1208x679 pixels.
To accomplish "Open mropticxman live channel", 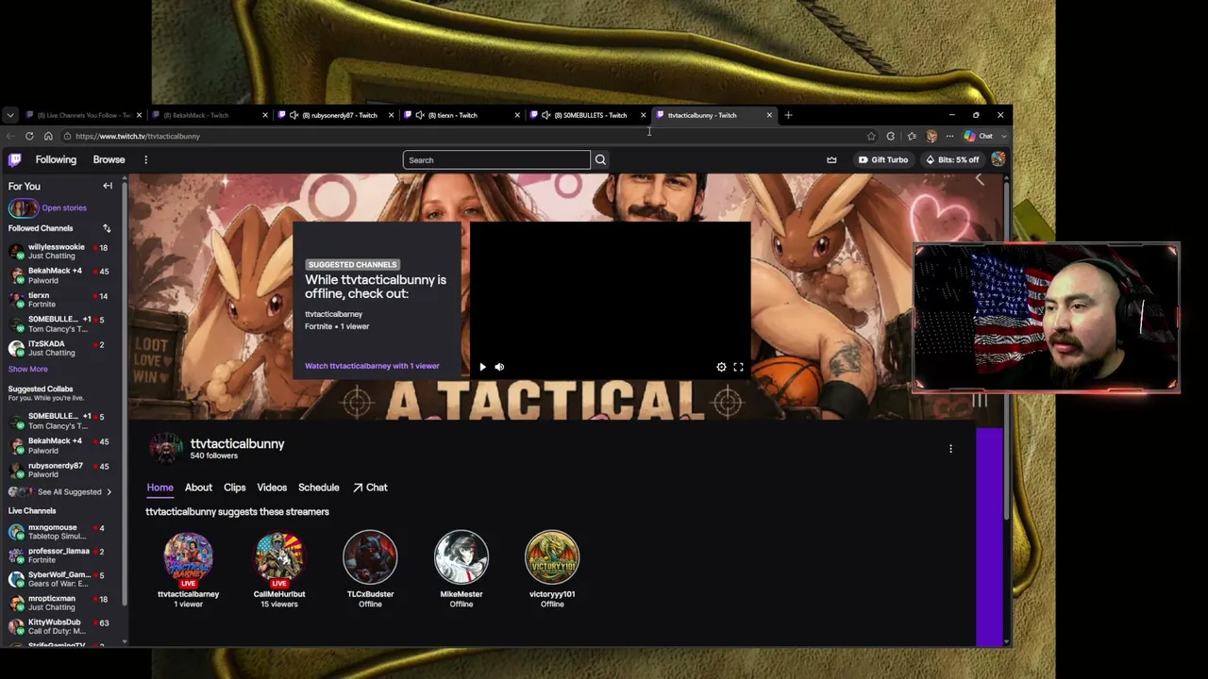I will 61,603.
